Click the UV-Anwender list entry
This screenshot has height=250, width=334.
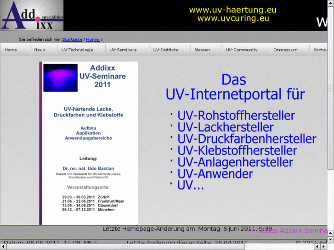coord(215,173)
